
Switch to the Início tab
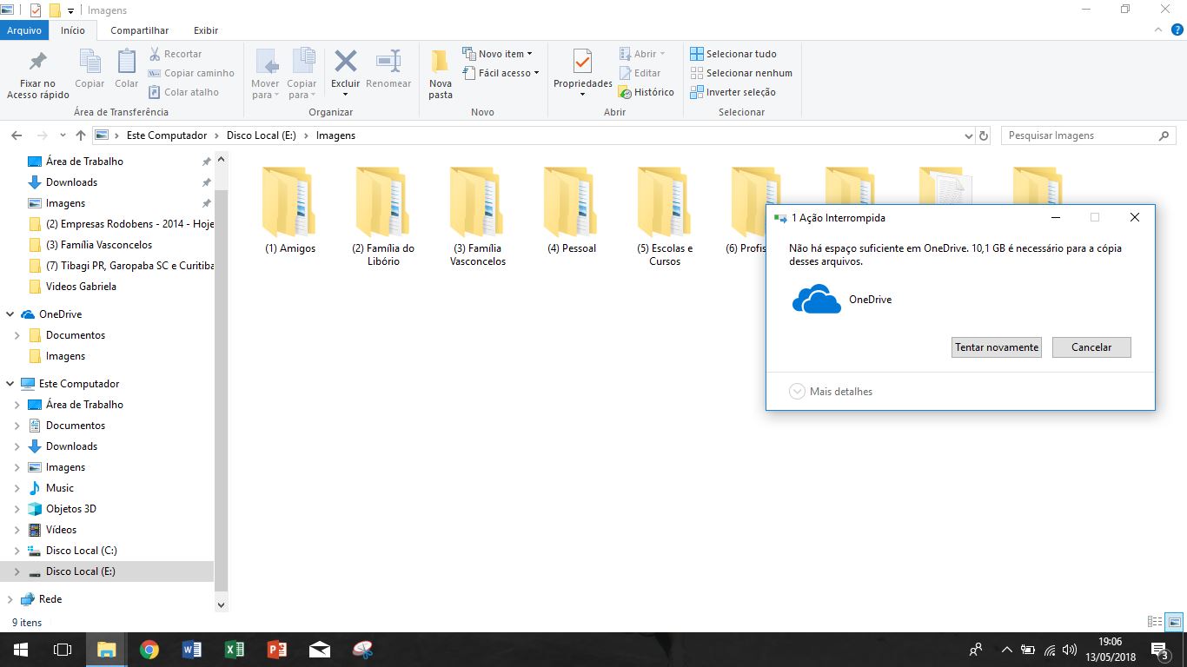(x=73, y=30)
